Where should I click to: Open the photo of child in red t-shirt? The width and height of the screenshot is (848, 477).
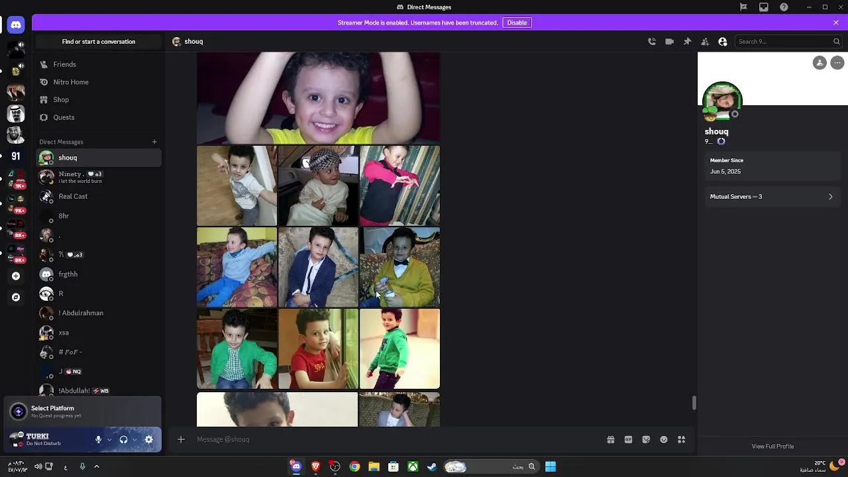coord(318,348)
